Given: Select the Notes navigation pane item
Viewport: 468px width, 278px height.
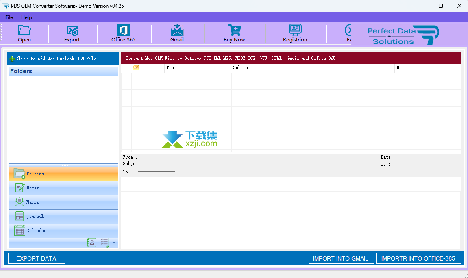Looking at the screenshot, I should click(x=63, y=188).
